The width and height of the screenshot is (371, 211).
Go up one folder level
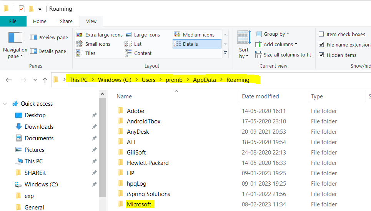pyautogui.click(x=45, y=80)
